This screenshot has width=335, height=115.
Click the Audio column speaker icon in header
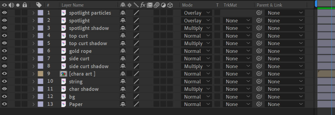(11, 5)
